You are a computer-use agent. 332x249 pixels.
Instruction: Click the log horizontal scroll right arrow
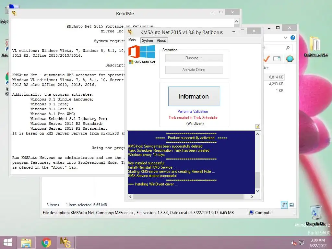[x=252, y=196]
